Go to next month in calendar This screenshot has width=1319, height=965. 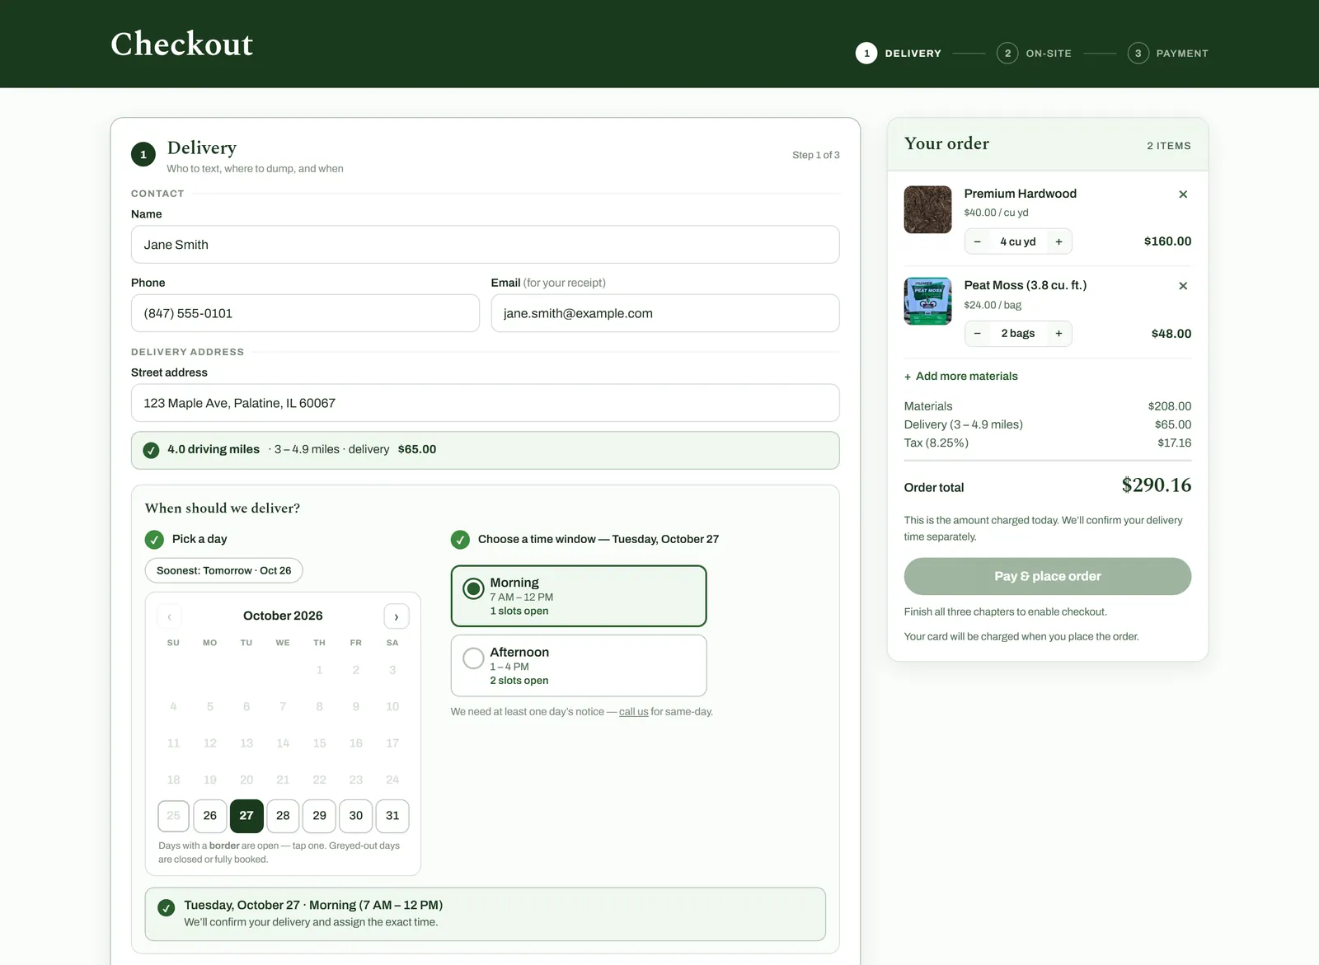click(397, 616)
